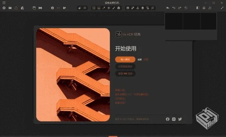Click the fourth orange link in the list
The width and height of the screenshot is (226, 137).
(x=121, y=103)
